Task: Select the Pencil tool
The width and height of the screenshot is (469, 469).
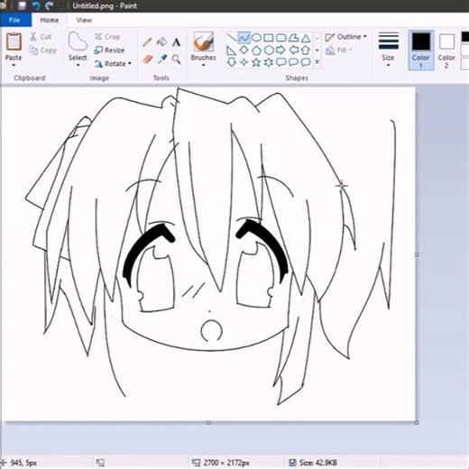Action: point(147,41)
